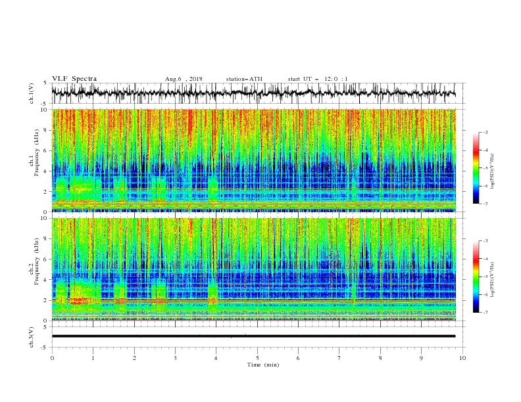Click the 'VLF Spectra' title text
This screenshot has width=521, height=402.
(74, 79)
